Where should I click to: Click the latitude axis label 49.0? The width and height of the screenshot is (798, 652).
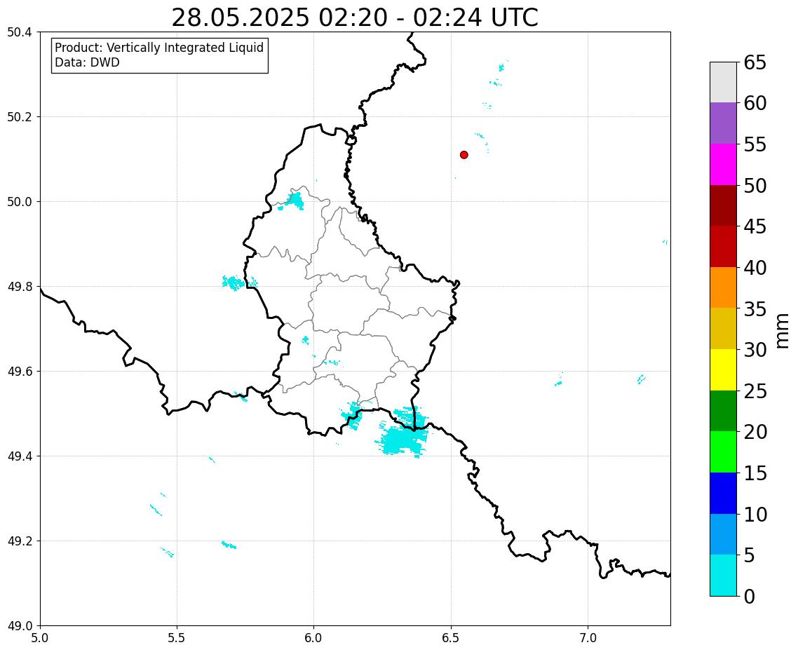click(20, 626)
